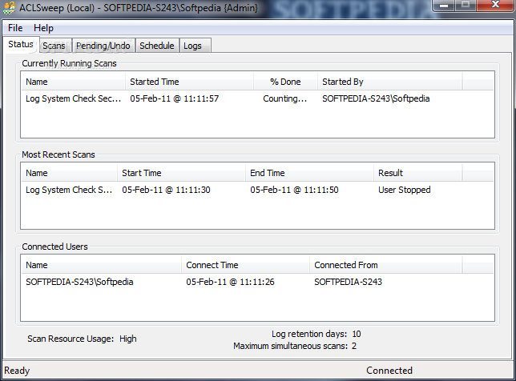516x381 pixels.
Task: Click Started By value SOFTPEDIA-S243\Softpedia
Action: coord(376,98)
